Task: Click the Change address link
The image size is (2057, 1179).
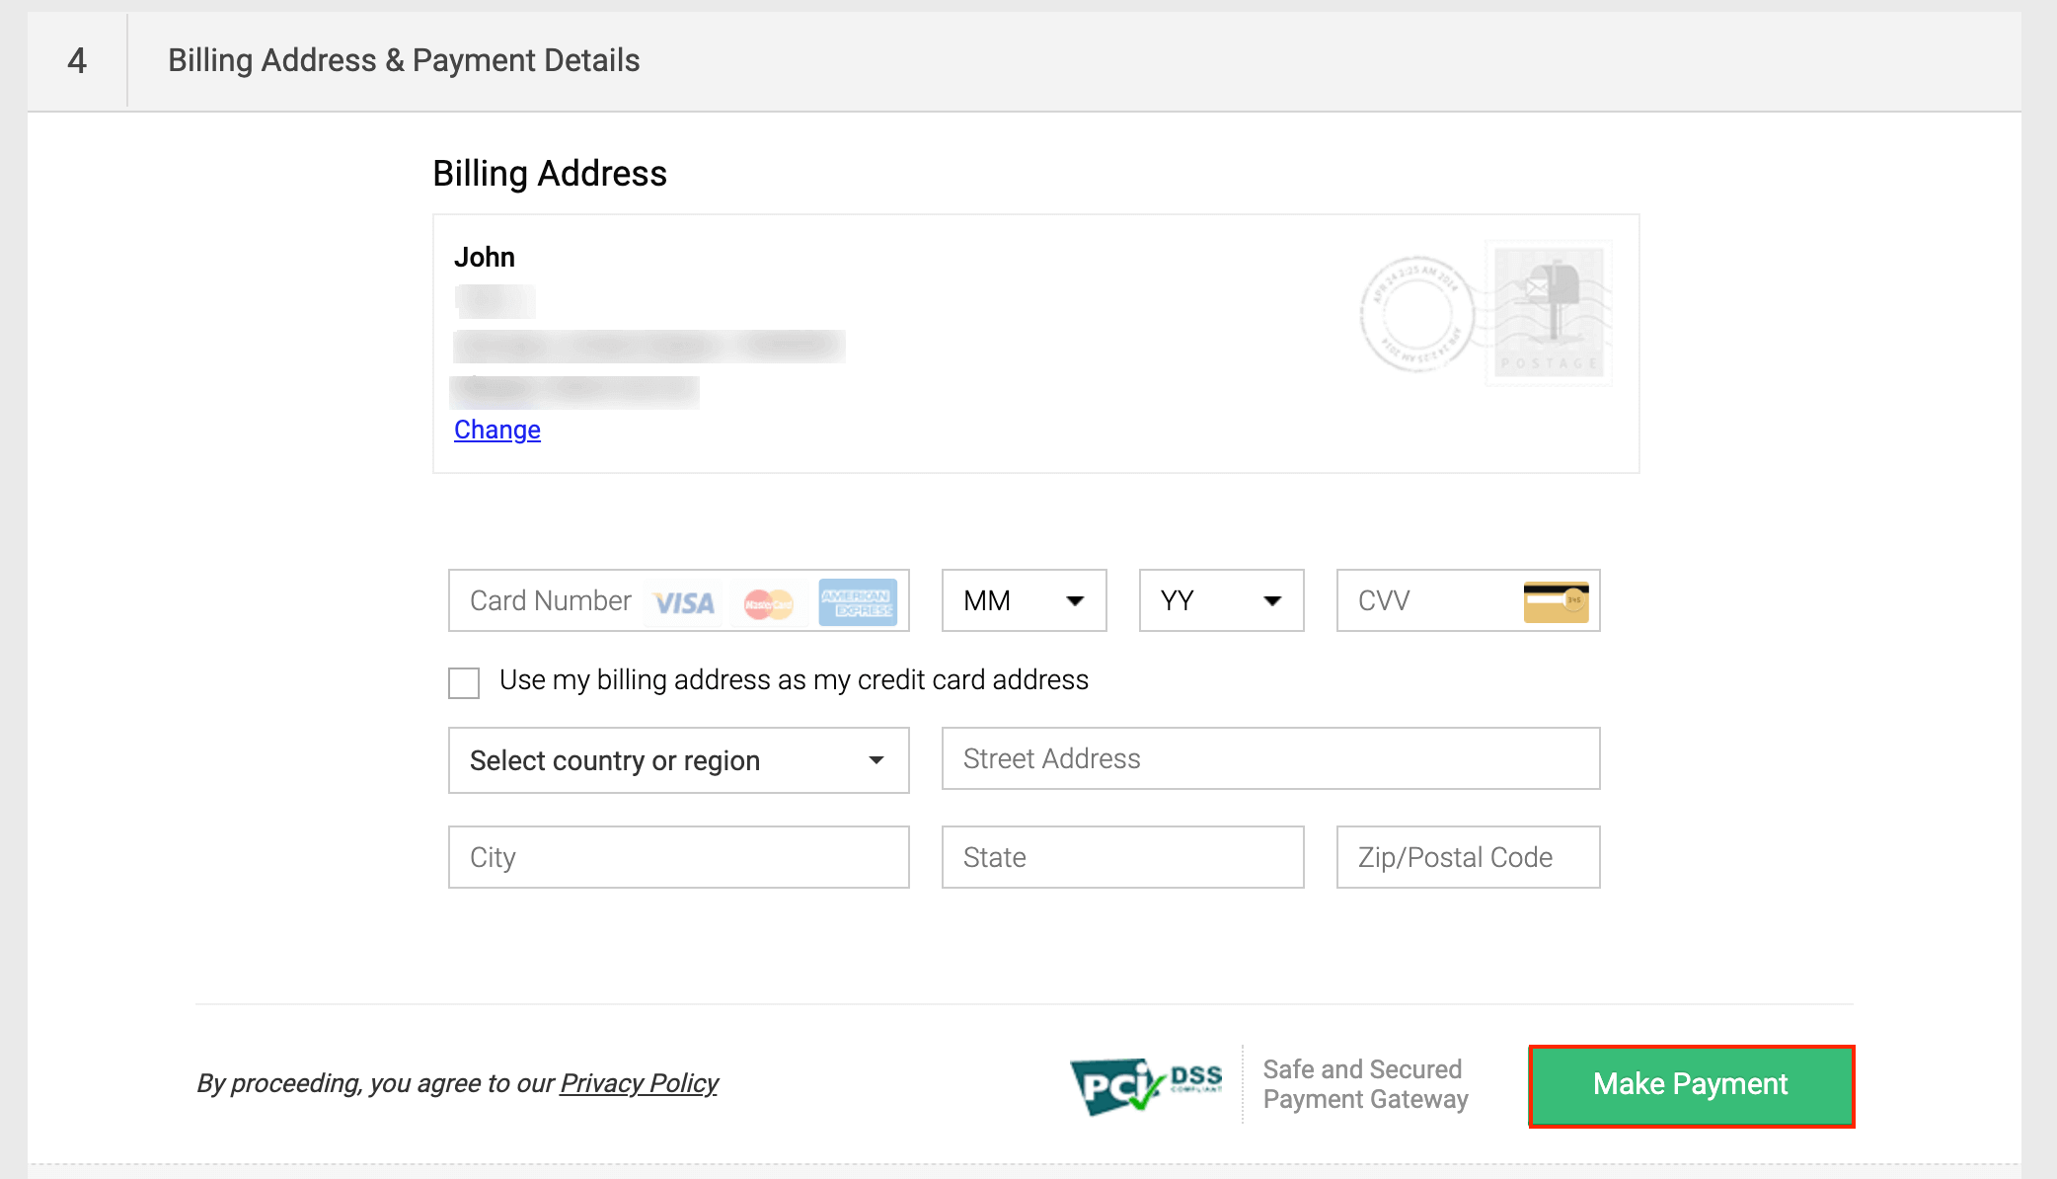Action: click(497, 430)
